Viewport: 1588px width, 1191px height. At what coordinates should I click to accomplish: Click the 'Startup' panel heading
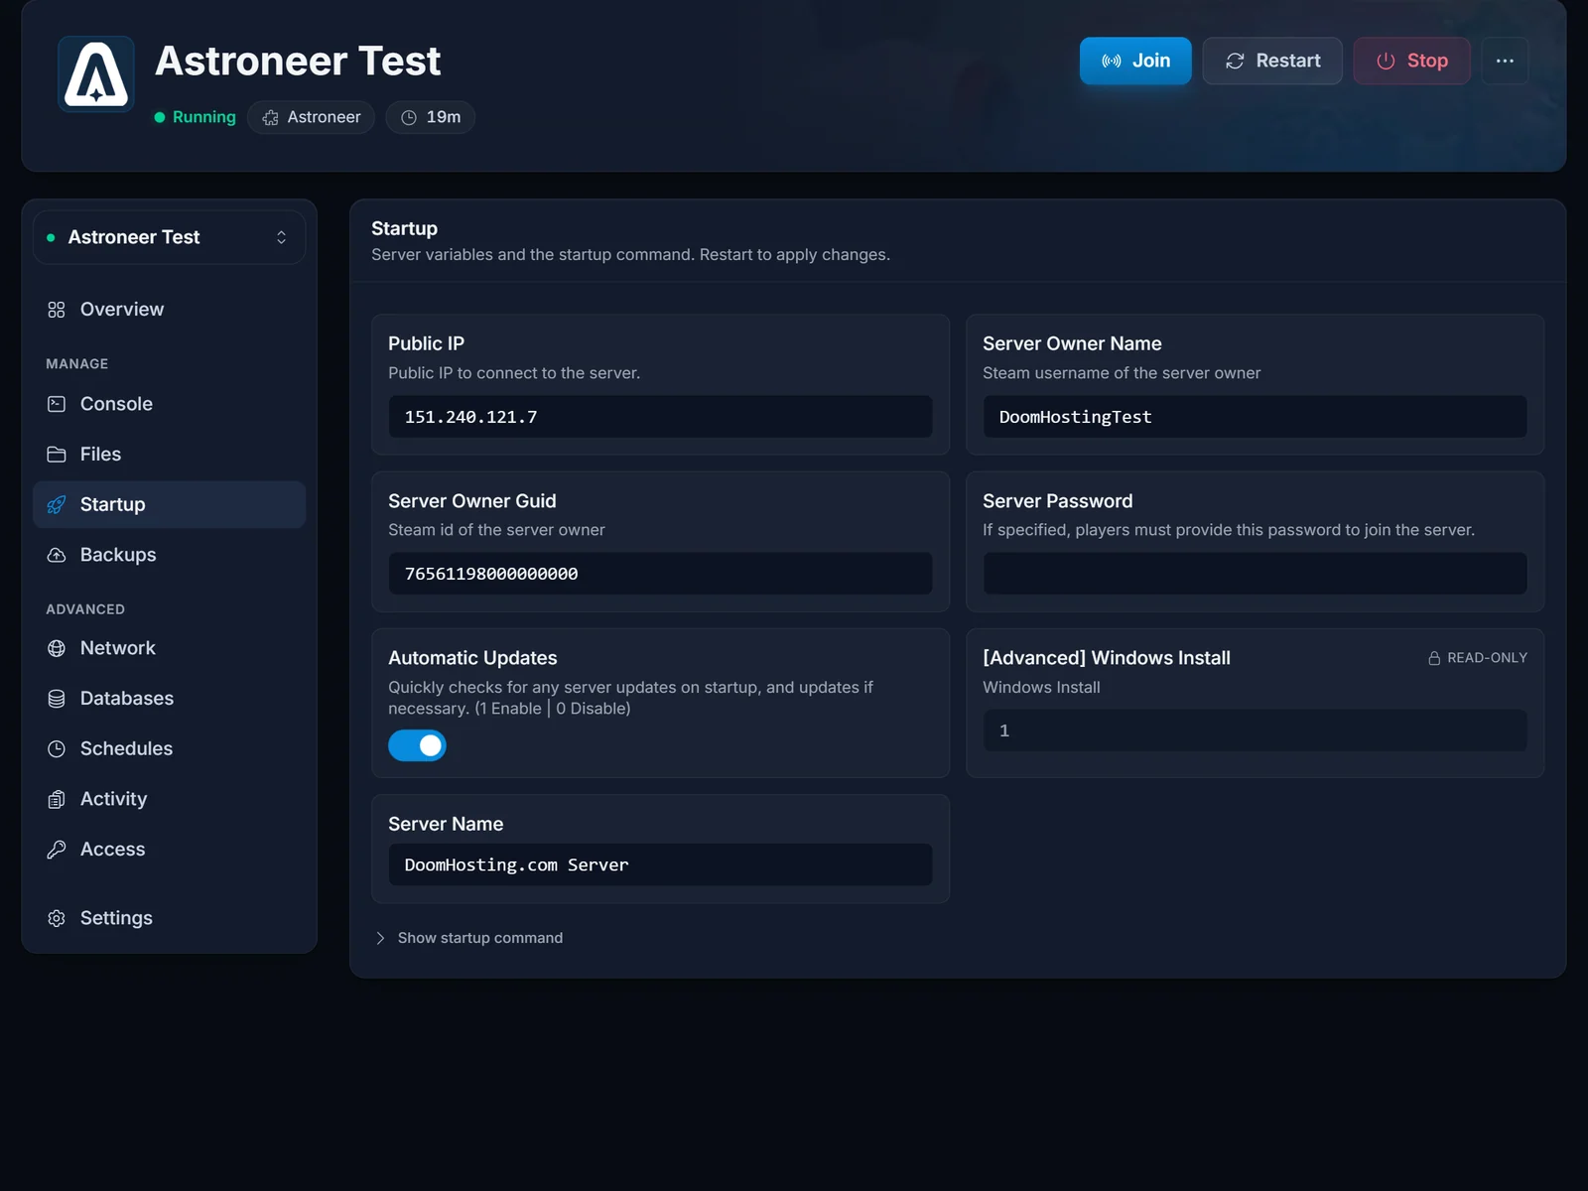404,228
